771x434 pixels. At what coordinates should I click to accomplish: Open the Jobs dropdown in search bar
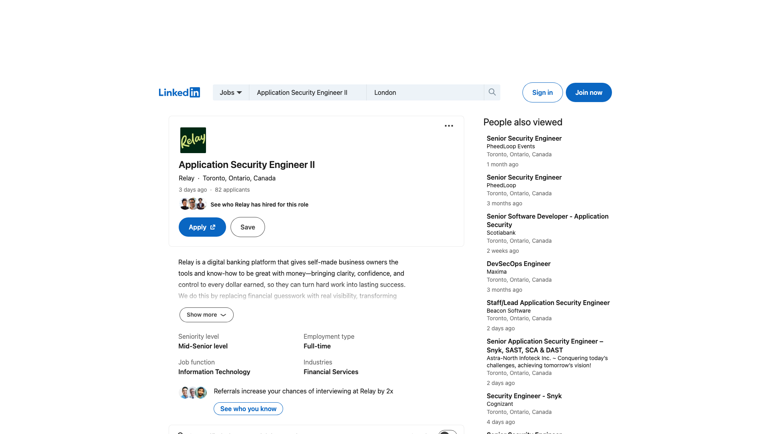click(231, 92)
